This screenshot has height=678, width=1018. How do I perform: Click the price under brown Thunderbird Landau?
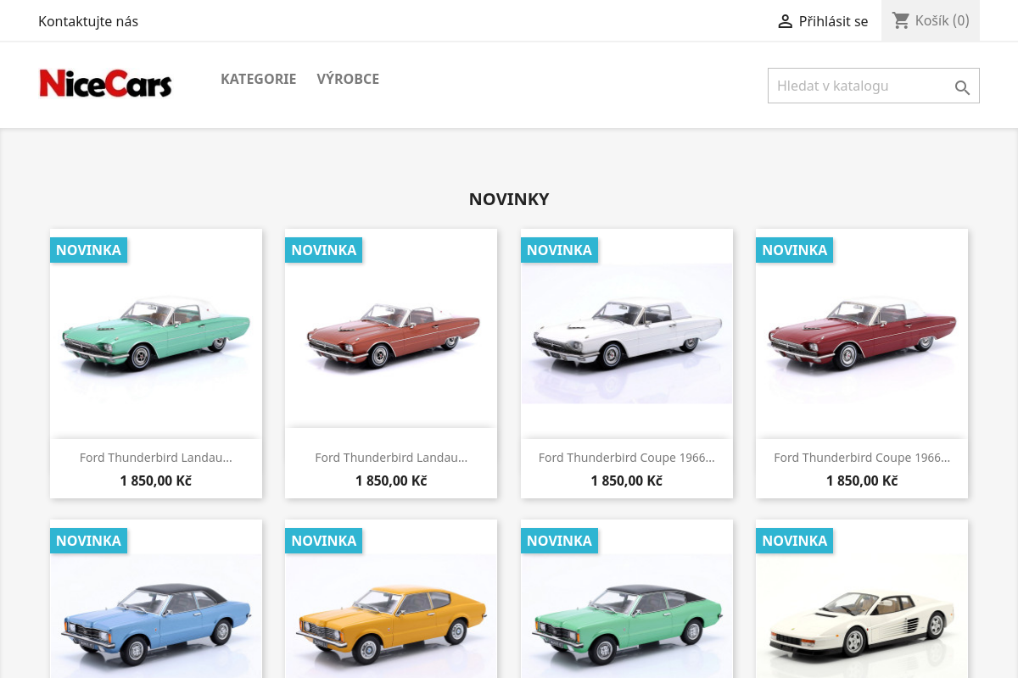(391, 481)
